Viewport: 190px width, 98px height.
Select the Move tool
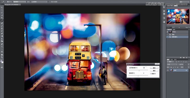(x=2, y=8)
